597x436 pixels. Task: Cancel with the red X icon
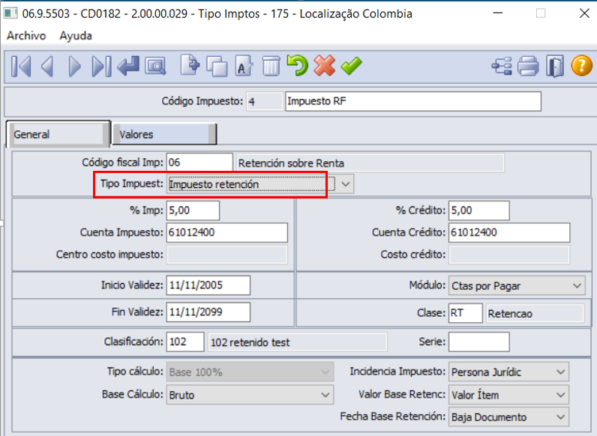point(325,65)
